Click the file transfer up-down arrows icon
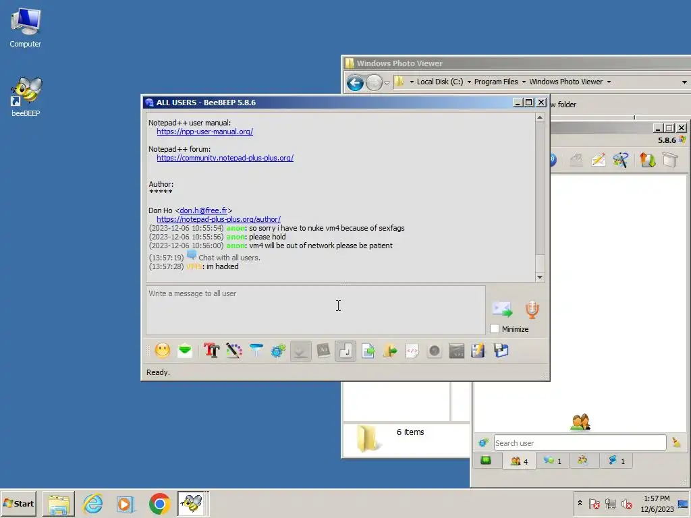The height and width of the screenshot is (518, 691). (x=647, y=160)
